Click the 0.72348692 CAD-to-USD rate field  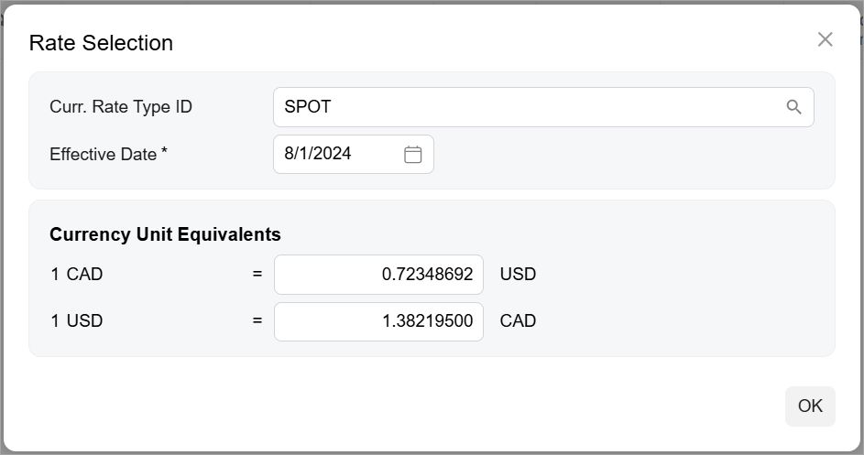tap(378, 275)
